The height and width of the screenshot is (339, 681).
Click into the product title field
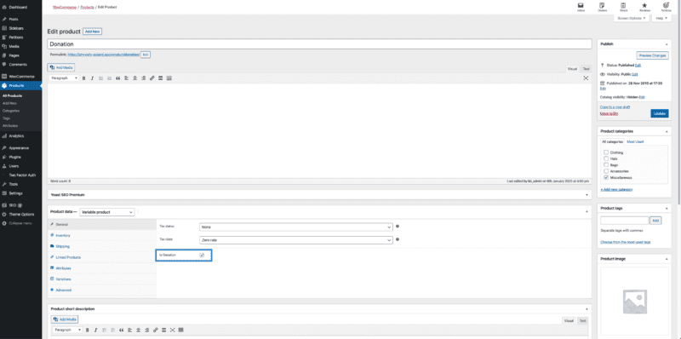pos(319,44)
